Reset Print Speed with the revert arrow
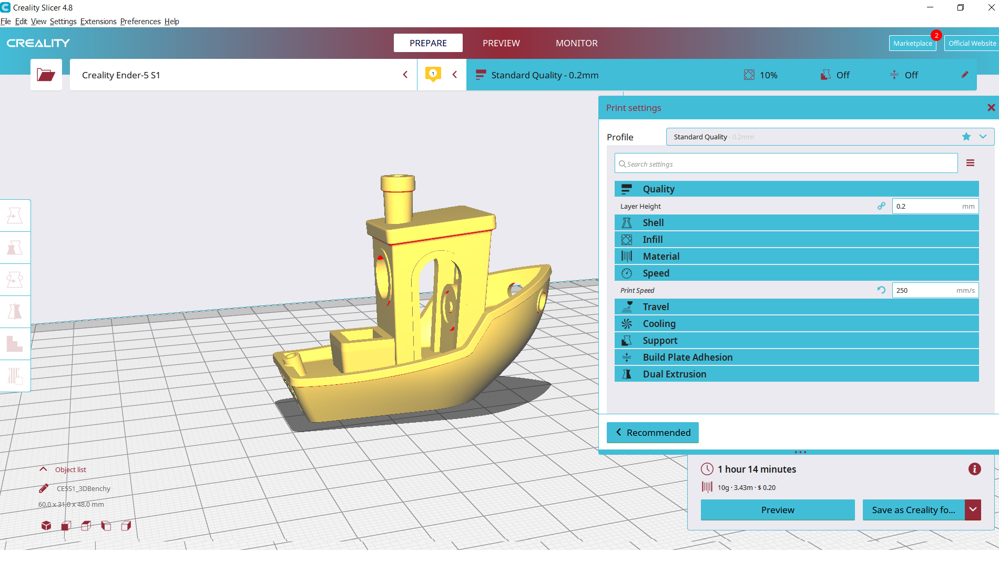This screenshot has width=999, height=562. 881,290
